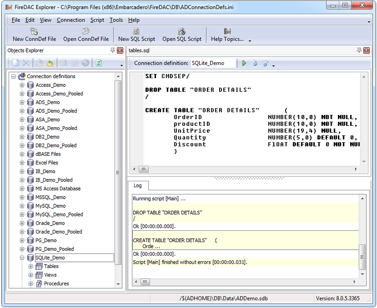Click the Procedures node icon
377x308 pixels.
(x=39, y=284)
